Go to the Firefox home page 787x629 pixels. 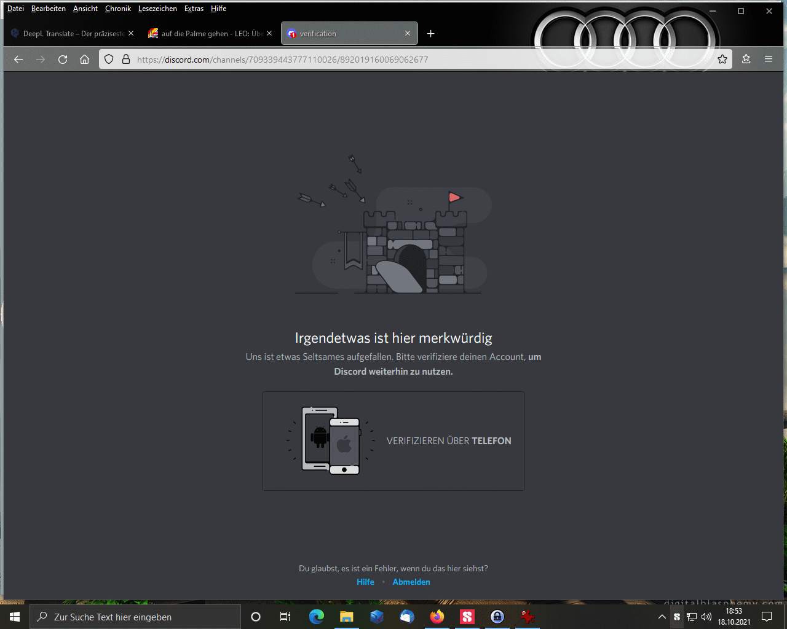tap(85, 60)
